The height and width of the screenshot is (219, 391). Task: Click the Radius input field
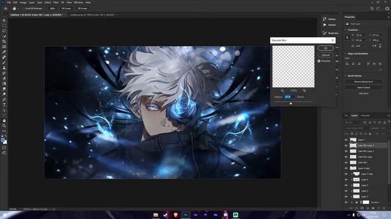[289, 97]
